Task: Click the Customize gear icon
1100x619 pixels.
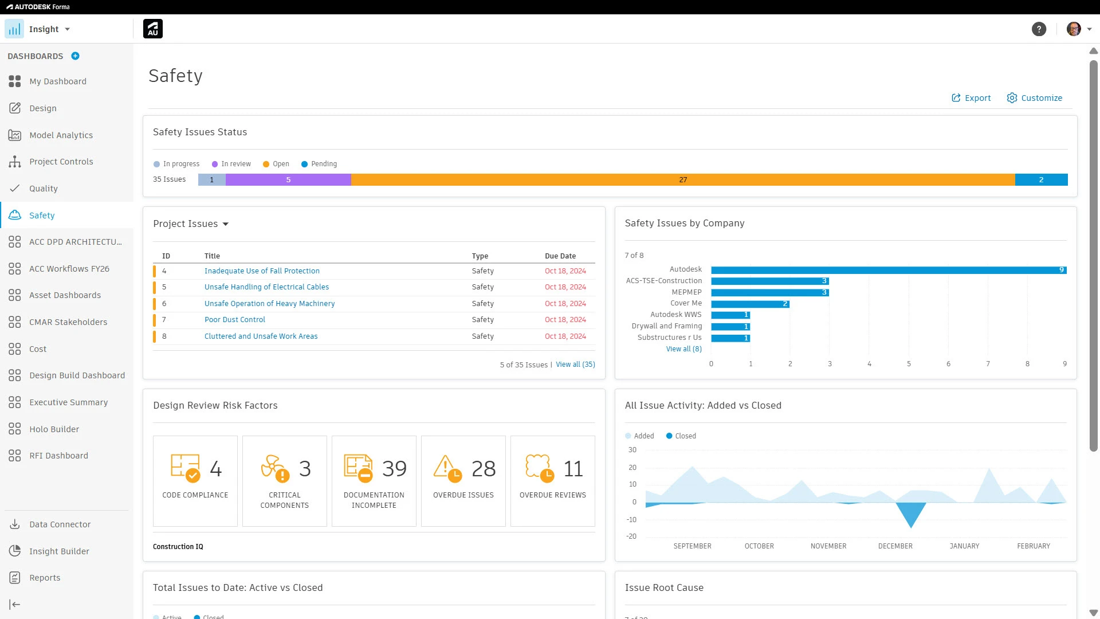Action: pyautogui.click(x=1012, y=98)
